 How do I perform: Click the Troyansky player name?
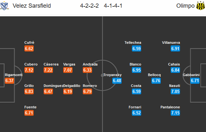click(x=112, y=75)
